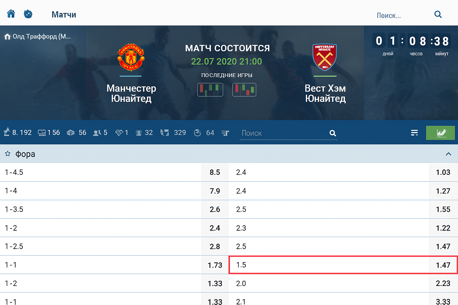Open West Ham recent games chart
Image resolution: width=458 pixels, height=305 pixels.
(244, 90)
